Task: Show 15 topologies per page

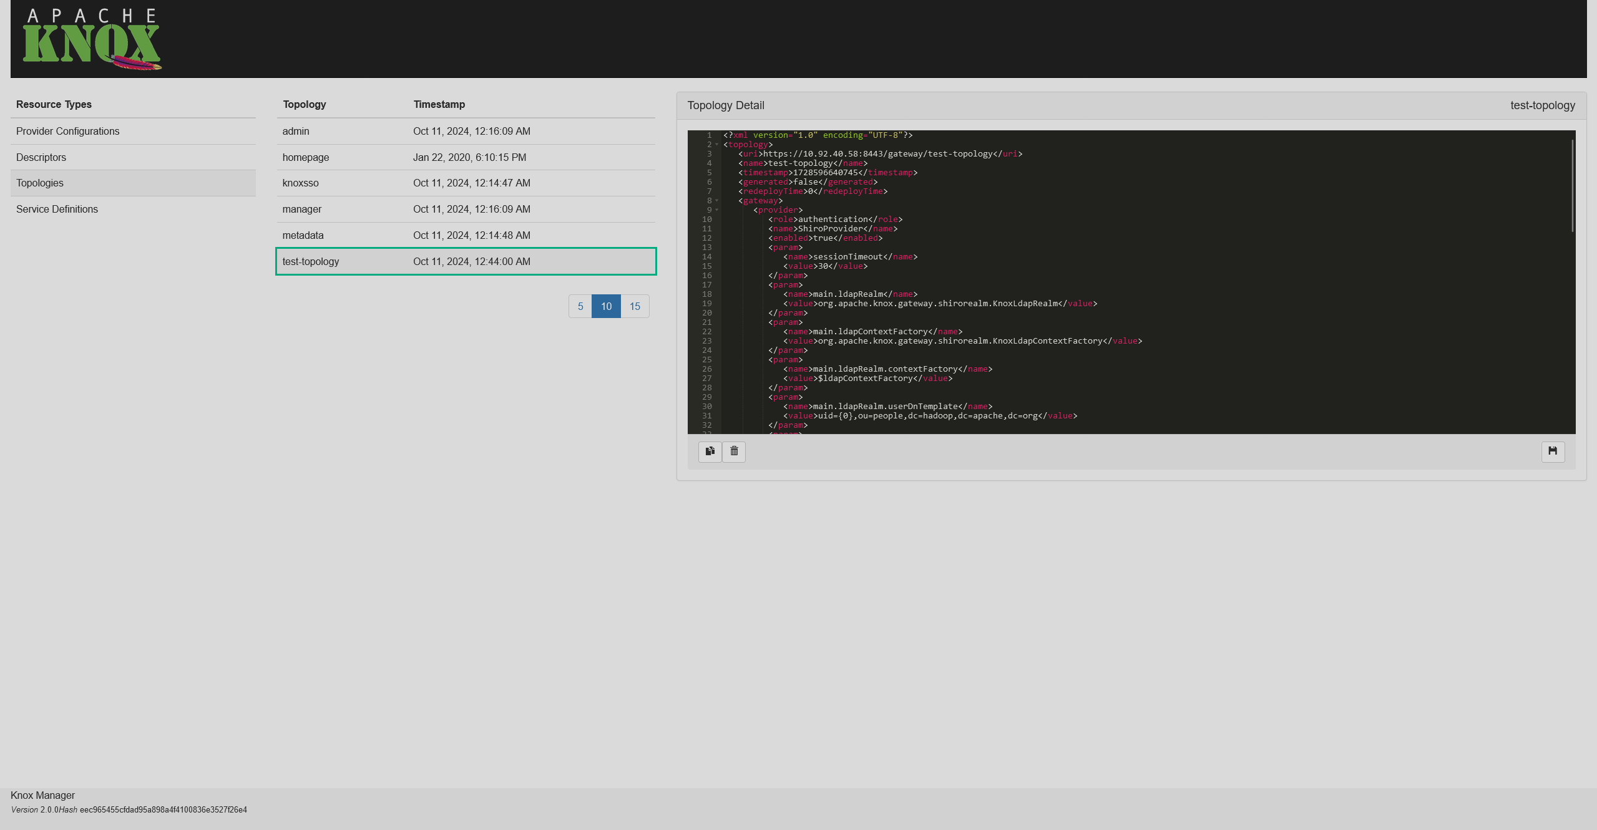Action: 635,306
